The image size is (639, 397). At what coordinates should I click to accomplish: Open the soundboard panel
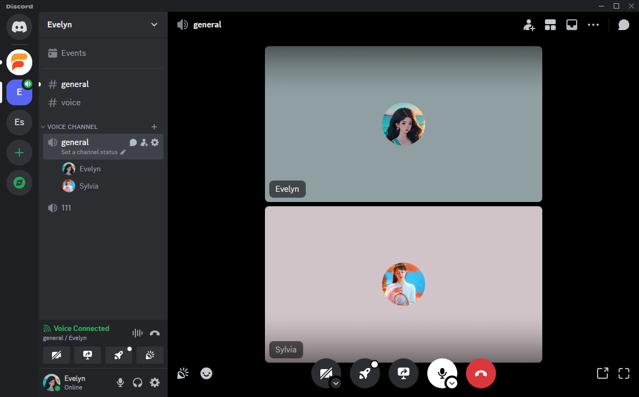(183, 373)
